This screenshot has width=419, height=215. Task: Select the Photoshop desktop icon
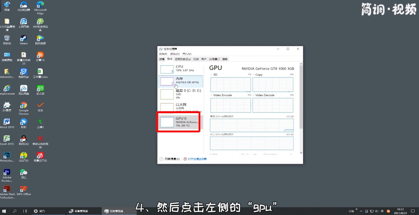point(7,157)
